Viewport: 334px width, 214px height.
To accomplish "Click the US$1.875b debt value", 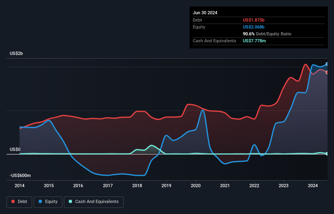I will 253,20.
